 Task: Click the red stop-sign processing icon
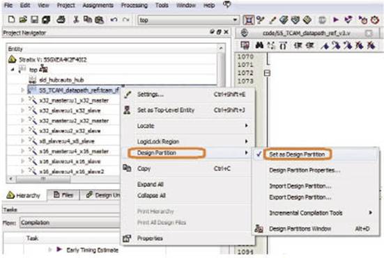(375, 19)
